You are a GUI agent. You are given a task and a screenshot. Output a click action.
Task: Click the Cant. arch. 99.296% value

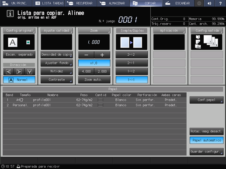(x=218, y=24)
